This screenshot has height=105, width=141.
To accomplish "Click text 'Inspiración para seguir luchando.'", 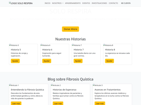I will [52, 54].
